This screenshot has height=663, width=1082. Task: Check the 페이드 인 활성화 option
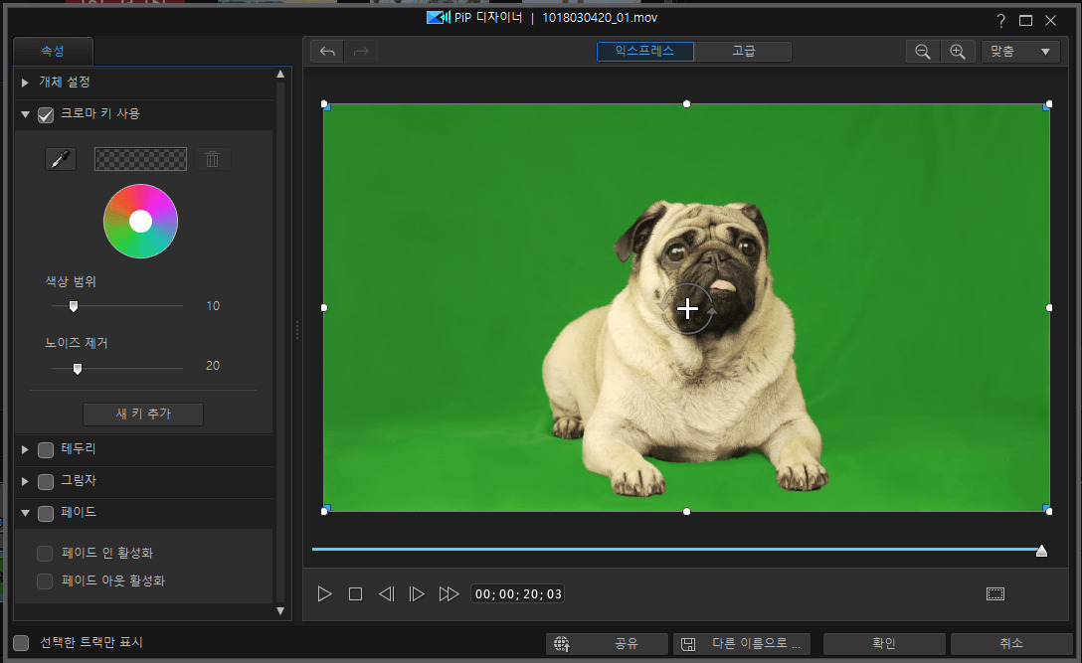click(x=45, y=554)
